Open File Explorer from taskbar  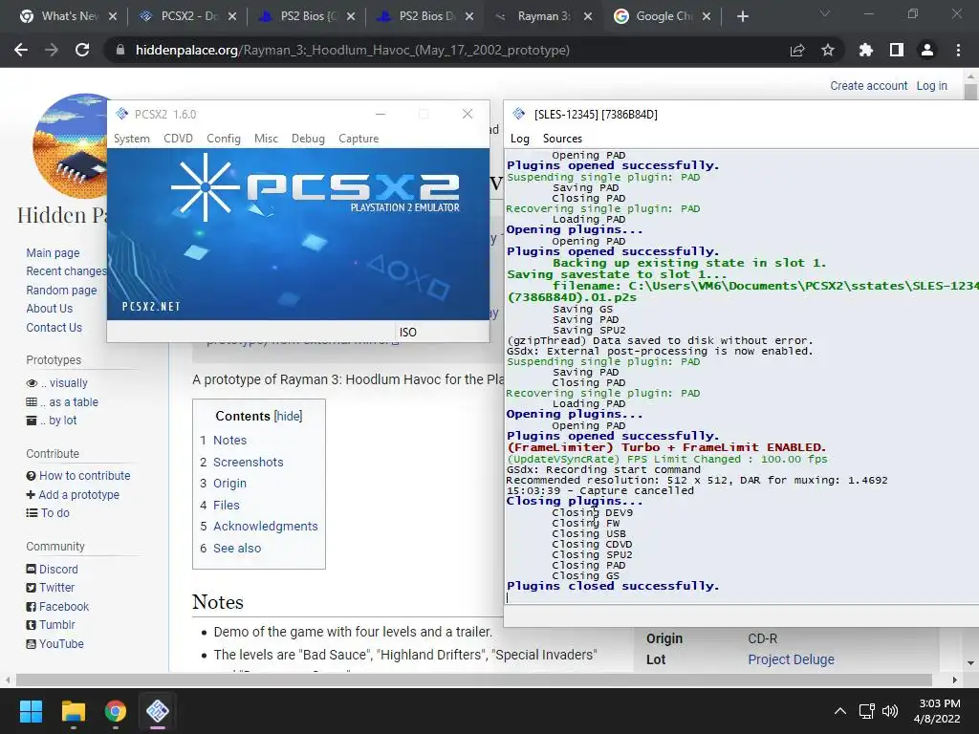73,711
